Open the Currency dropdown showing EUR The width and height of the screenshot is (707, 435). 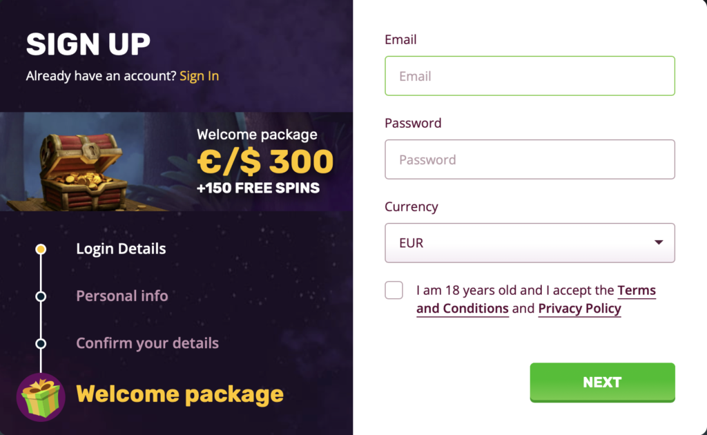[530, 243]
